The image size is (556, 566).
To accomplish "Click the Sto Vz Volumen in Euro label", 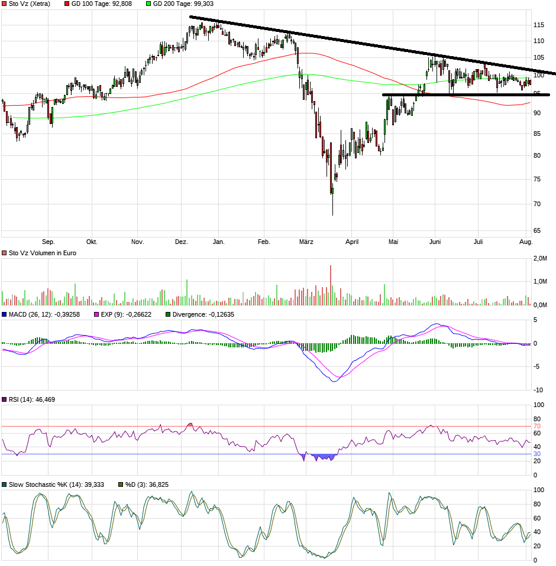I will [x=42, y=253].
